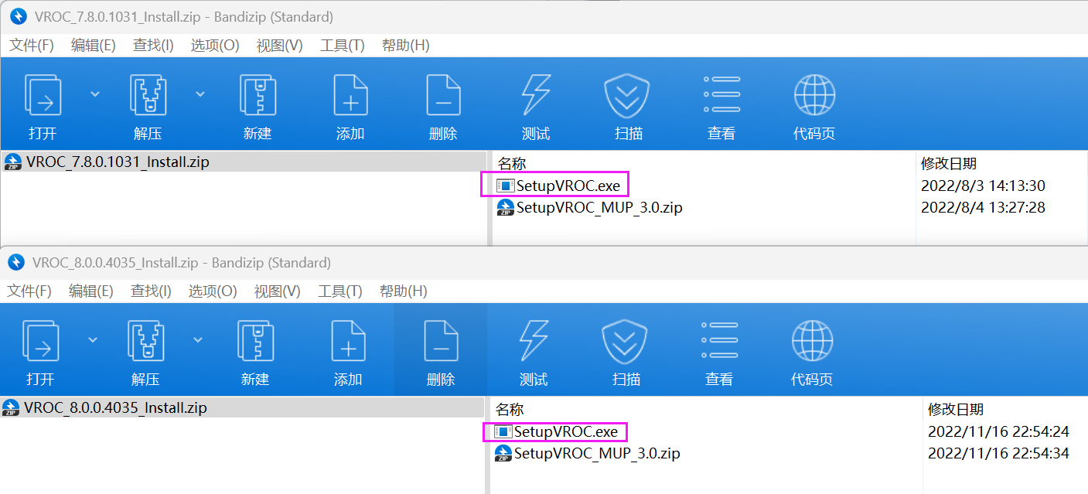The width and height of the screenshot is (1088, 494).
Task: Click Code Page globe icon in top window
Action: (814, 96)
